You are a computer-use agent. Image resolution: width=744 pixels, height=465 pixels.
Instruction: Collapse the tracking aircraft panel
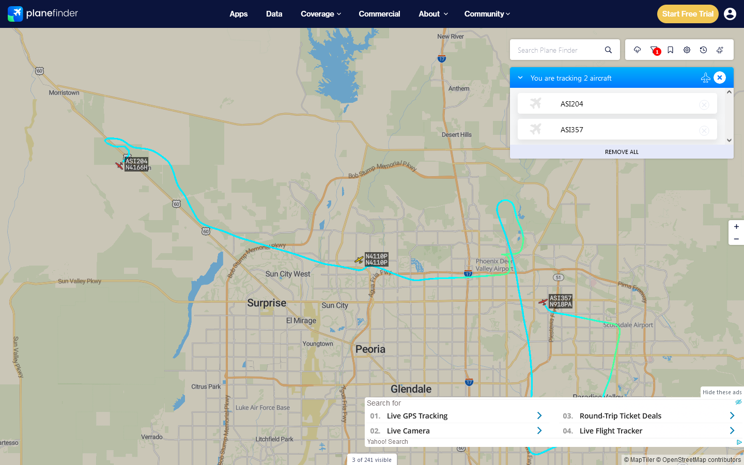[x=520, y=78]
